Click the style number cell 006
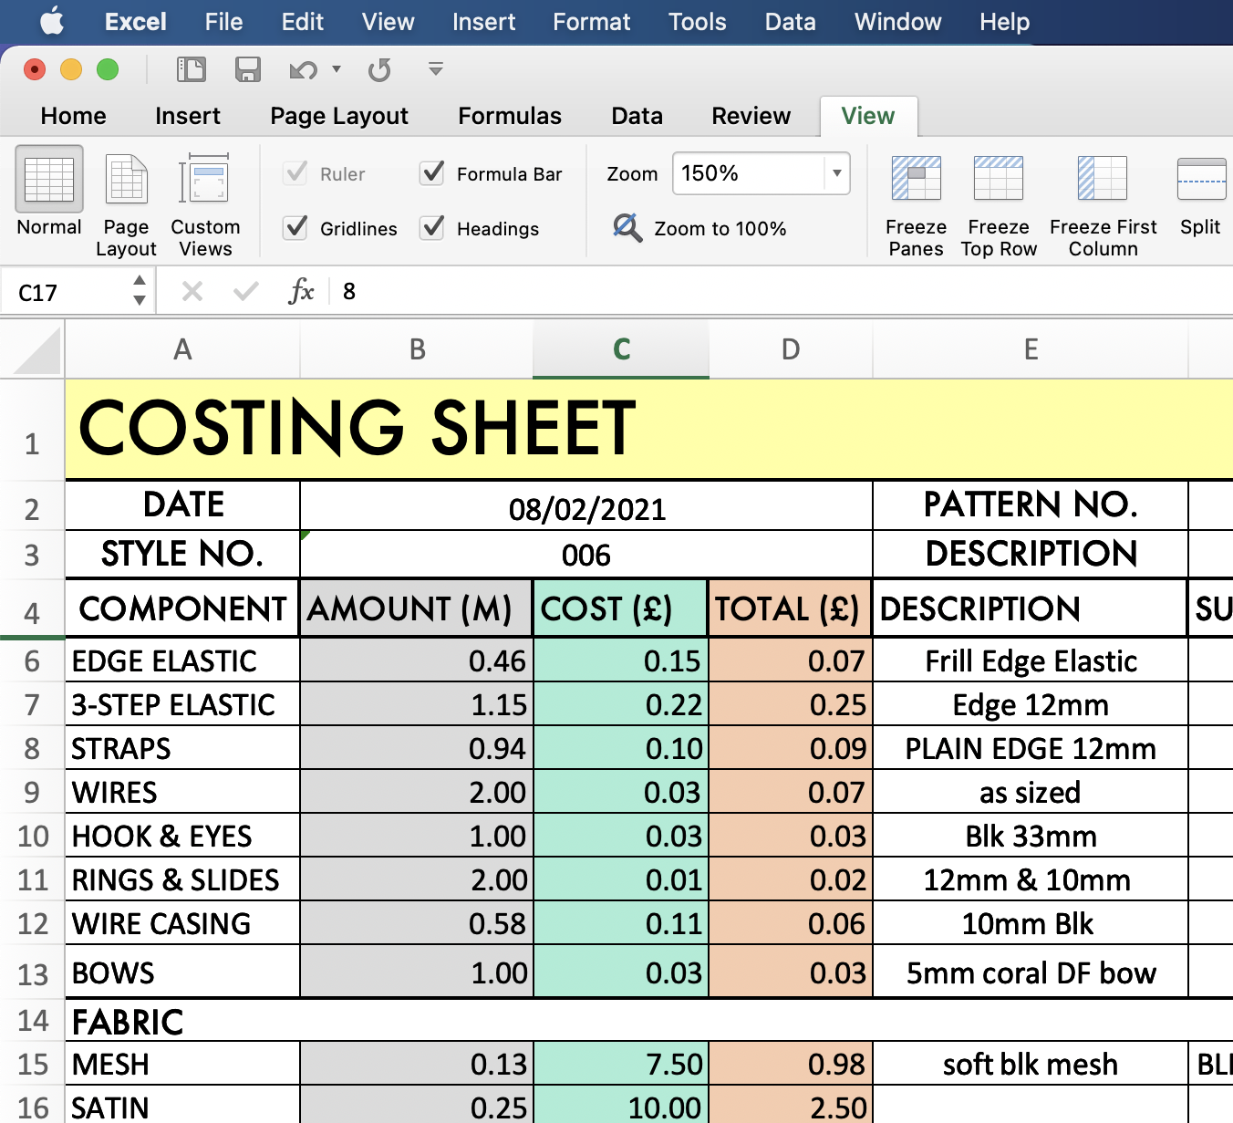 (586, 555)
